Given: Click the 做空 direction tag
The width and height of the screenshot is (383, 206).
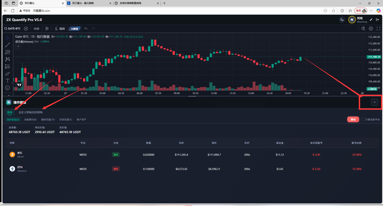Looking at the screenshot, I should pyautogui.click(x=116, y=169).
